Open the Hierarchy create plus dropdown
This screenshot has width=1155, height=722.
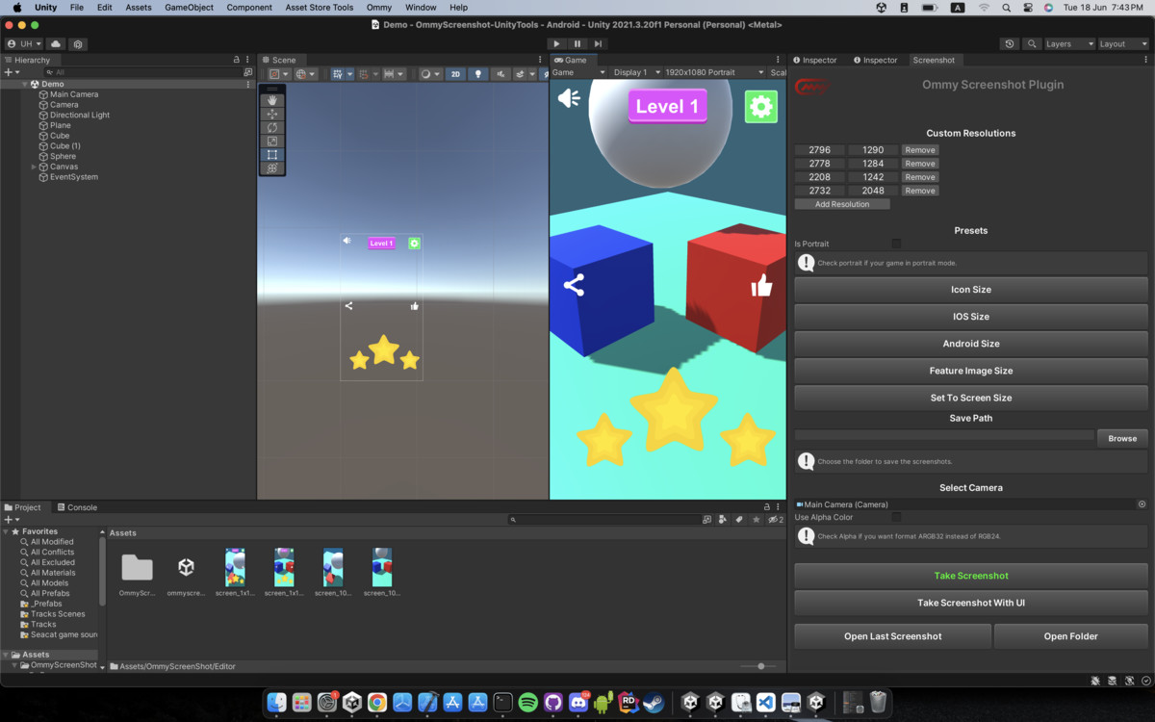pos(11,72)
